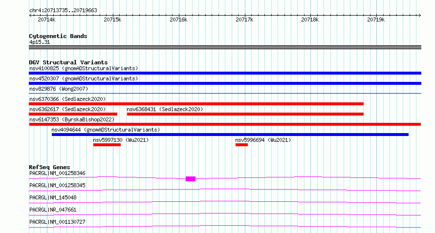Click the 20714k ruler tick label
Image resolution: width=435 pixels, height=233 pixels.
click(x=46, y=19)
